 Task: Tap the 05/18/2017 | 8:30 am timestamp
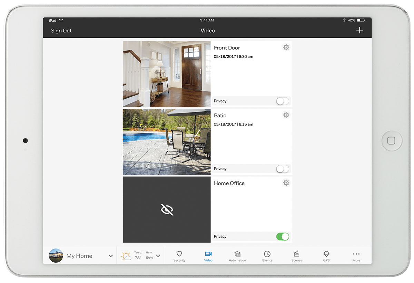[234, 56]
